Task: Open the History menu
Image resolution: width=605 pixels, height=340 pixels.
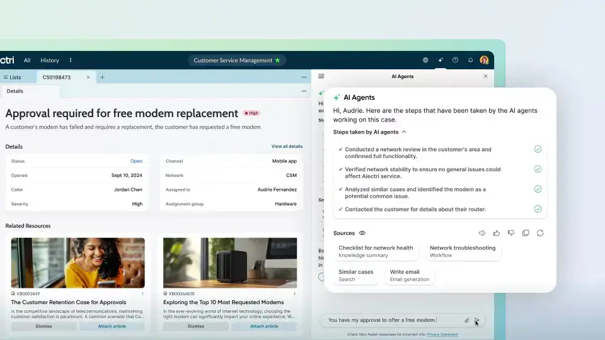Action: [50, 60]
